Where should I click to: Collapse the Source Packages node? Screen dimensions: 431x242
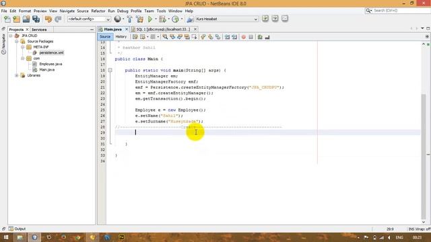click(x=17, y=42)
